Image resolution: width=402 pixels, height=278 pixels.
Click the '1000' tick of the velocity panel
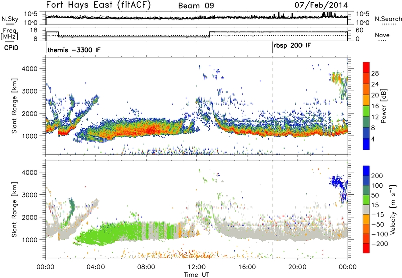(x=29, y=240)
